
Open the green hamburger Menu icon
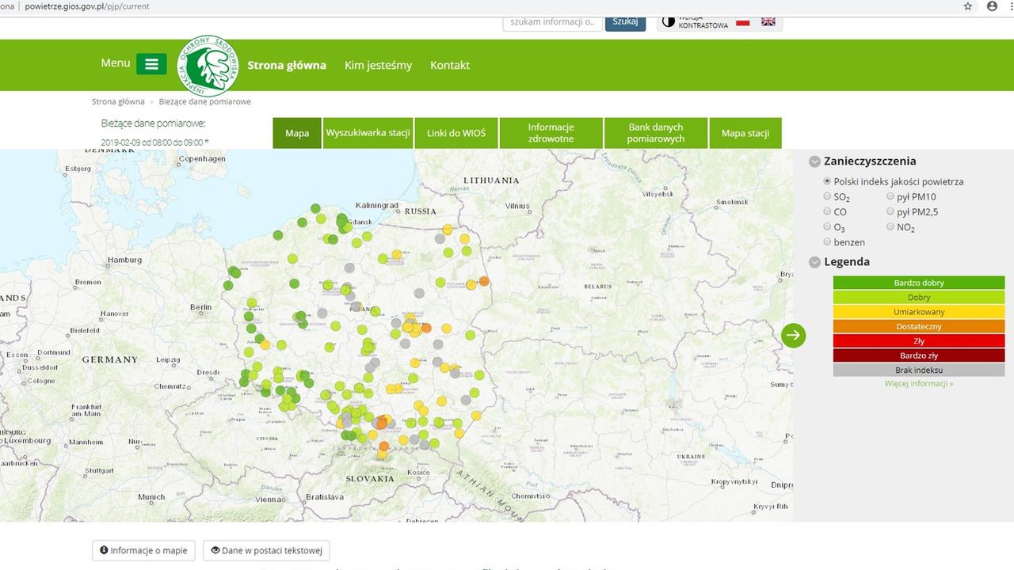151,64
